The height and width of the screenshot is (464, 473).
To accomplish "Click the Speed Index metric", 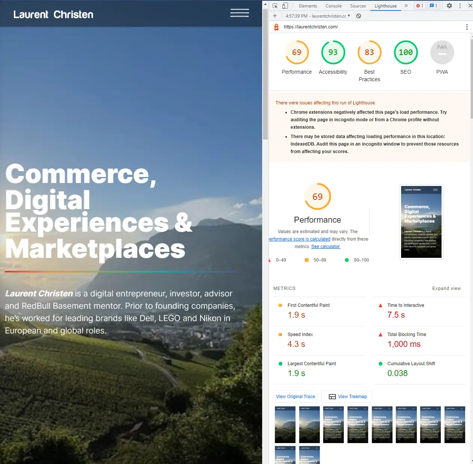I will [x=319, y=341].
